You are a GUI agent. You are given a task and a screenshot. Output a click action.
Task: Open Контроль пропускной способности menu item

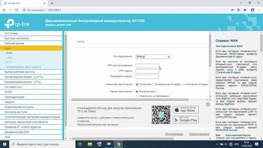(31, 122)
